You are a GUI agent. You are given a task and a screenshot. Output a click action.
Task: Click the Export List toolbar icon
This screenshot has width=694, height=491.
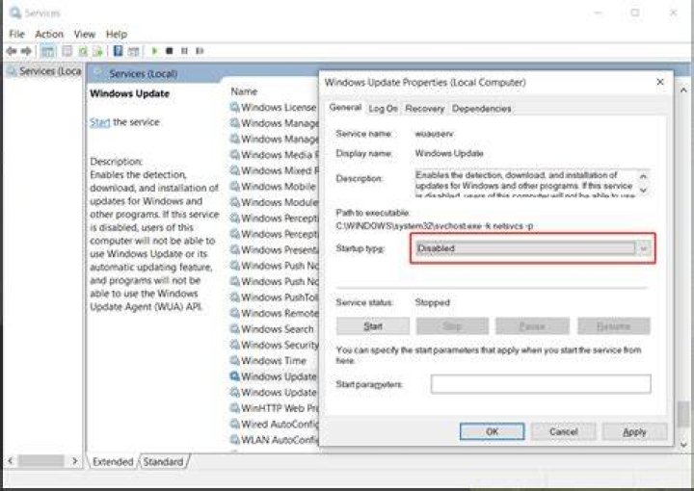(97, 51)
